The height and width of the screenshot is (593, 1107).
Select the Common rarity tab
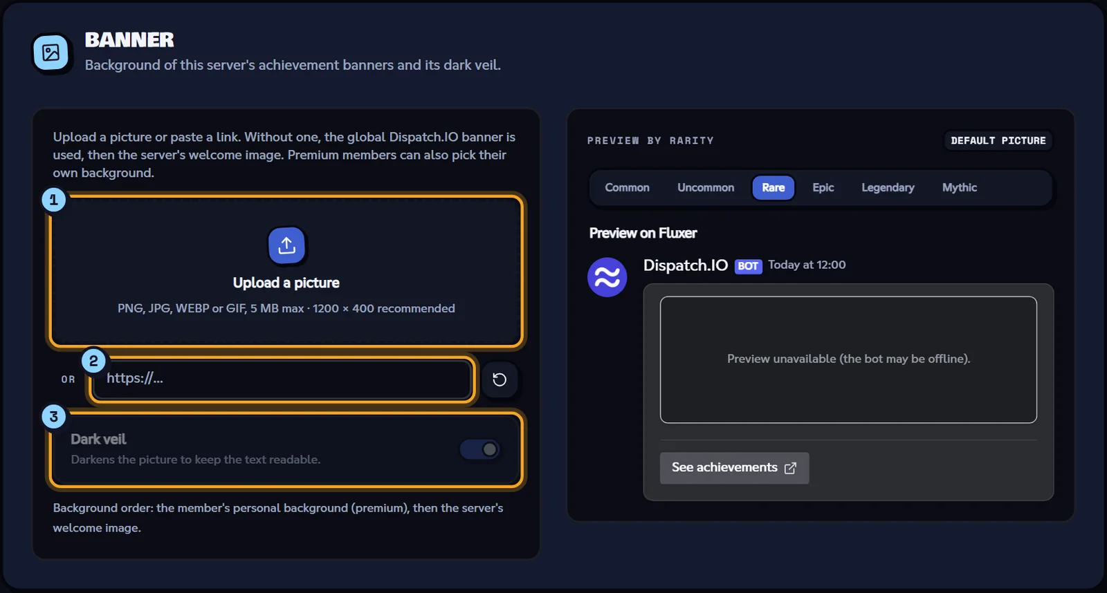pyautogui.click(x=627, y=188)
